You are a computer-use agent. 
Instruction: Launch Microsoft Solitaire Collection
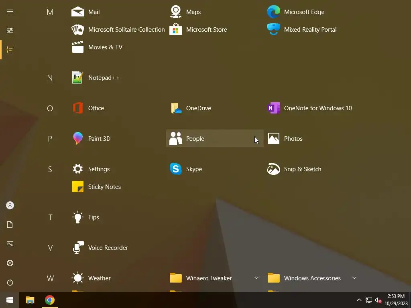(118, 30)
